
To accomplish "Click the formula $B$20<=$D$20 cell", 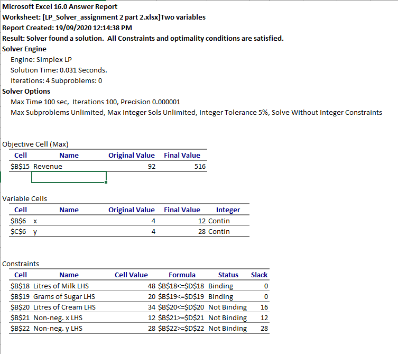I will (181, 307).
